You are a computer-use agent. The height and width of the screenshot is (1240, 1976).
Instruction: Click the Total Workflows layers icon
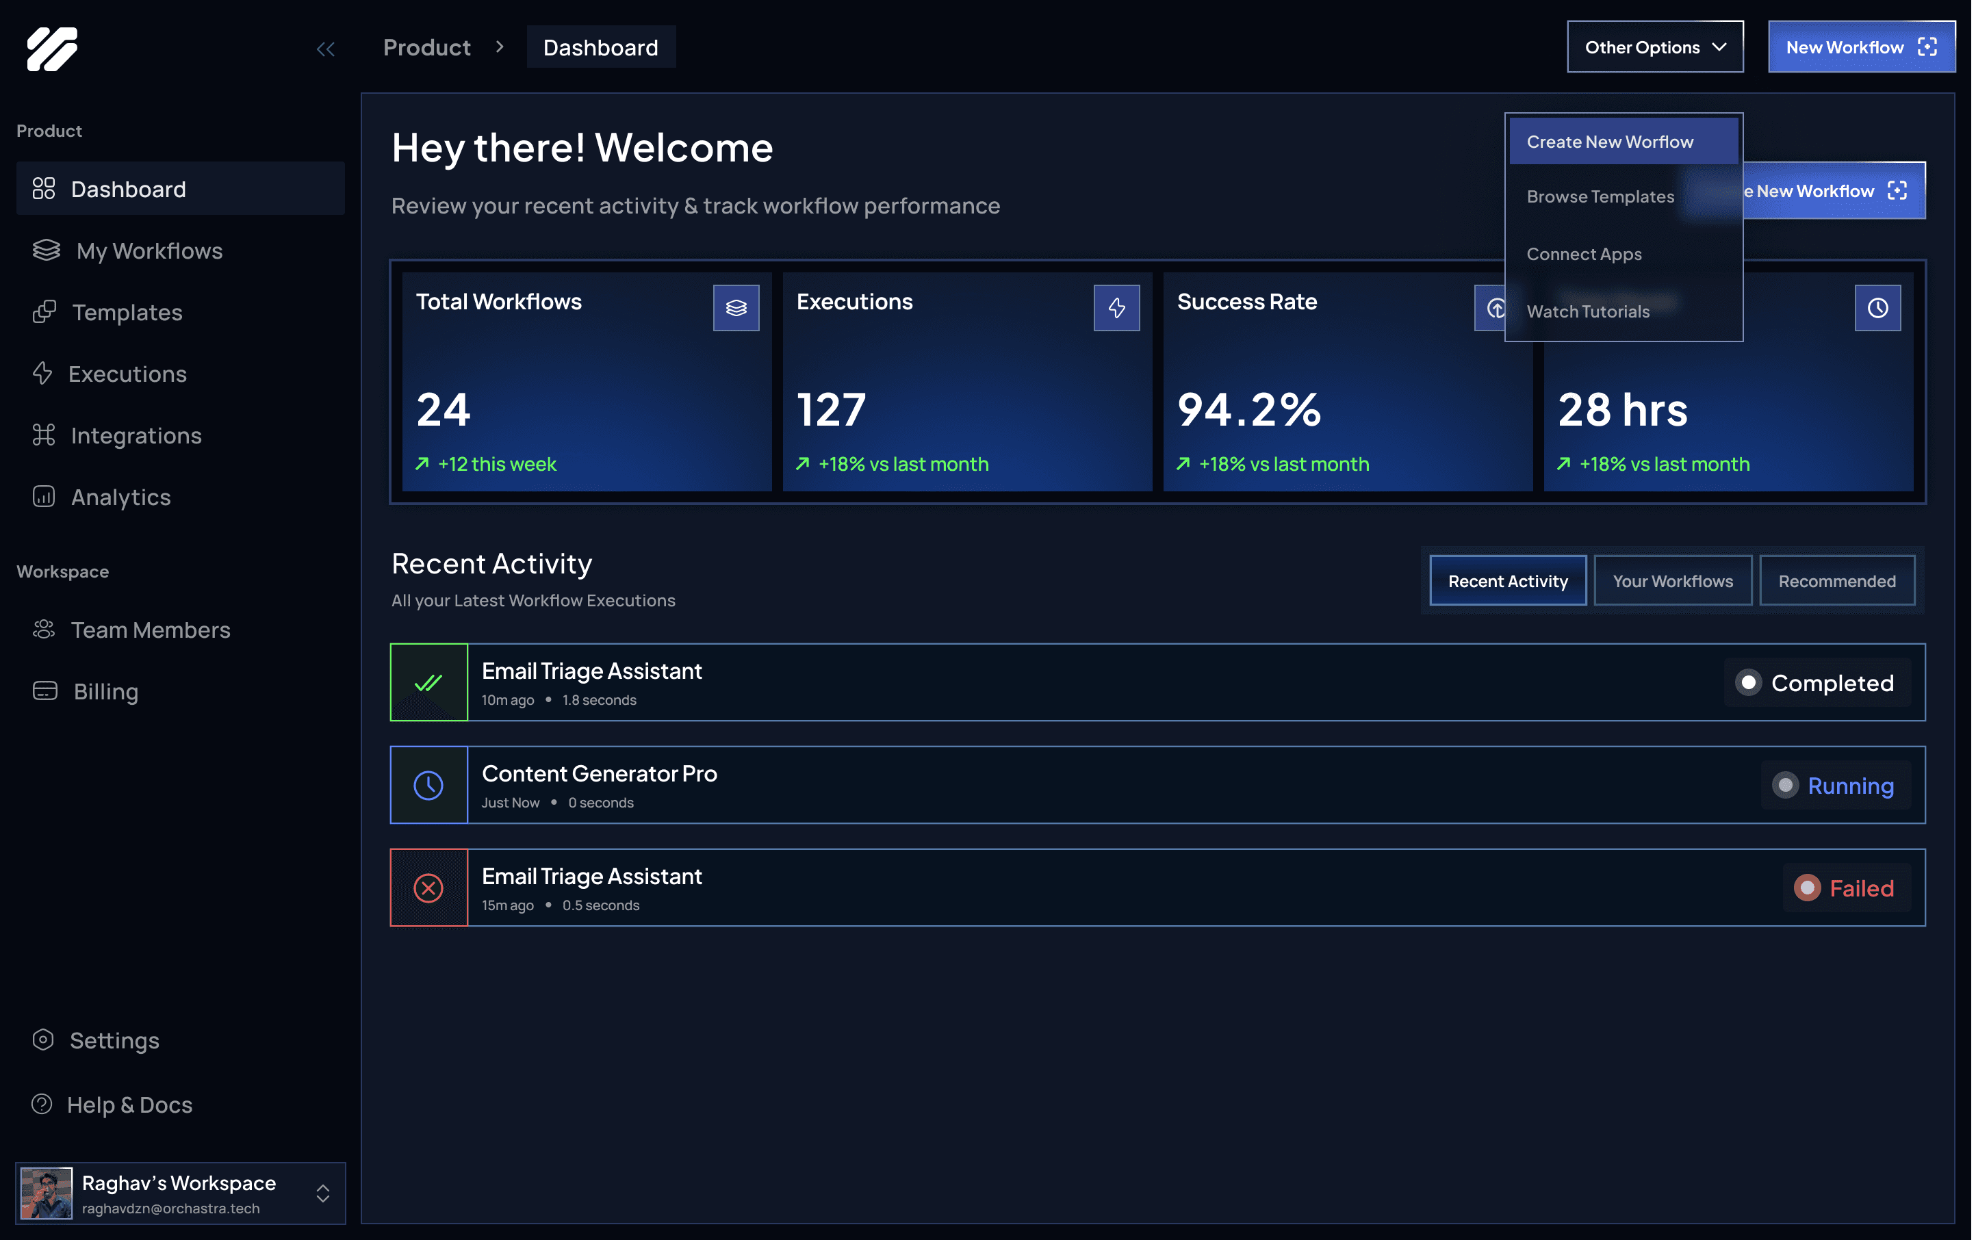(x=736, y=307)
